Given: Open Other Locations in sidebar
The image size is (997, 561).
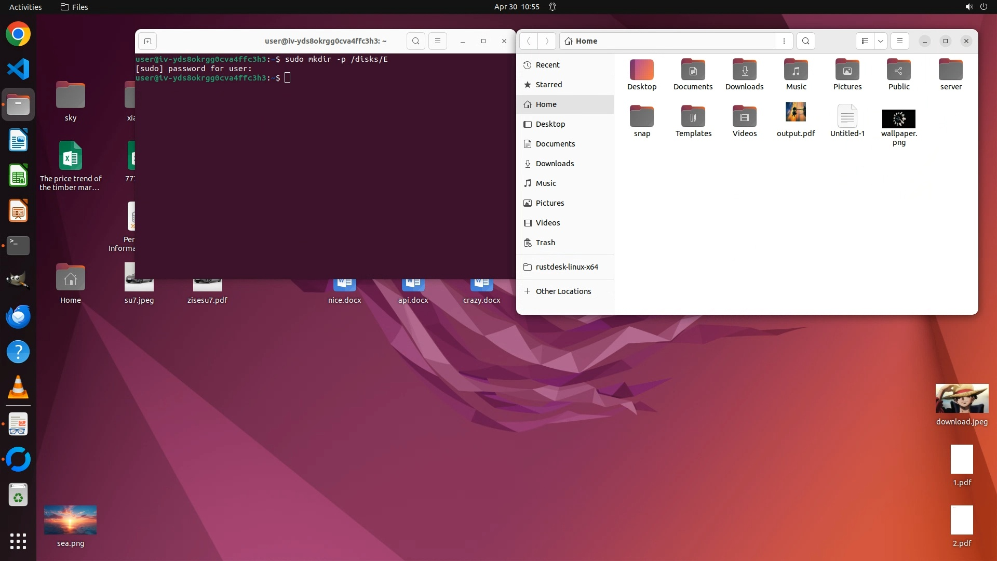Looking at the screenshot, I should (x=563, y=291).
